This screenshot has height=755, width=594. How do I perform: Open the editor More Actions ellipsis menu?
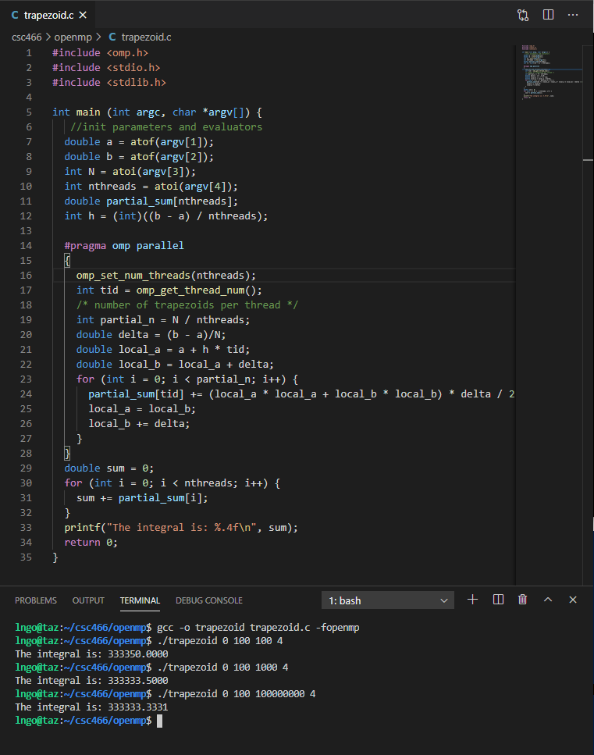point(573,15)
